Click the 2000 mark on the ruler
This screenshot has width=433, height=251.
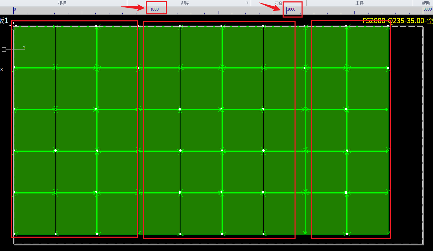click(291, 9)
